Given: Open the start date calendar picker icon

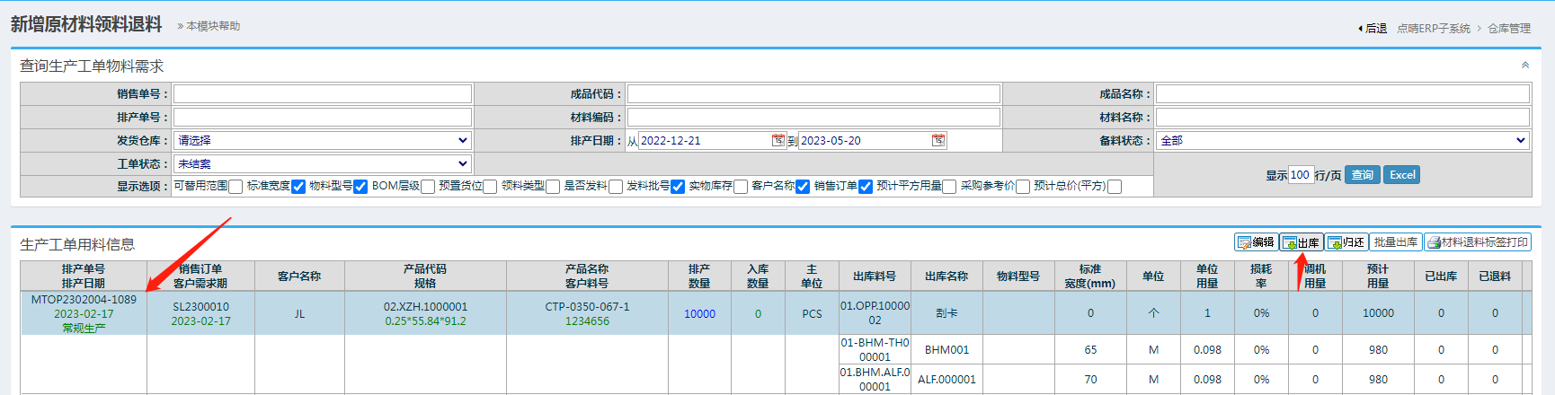Looking at the screenshot, I should 778,140.
